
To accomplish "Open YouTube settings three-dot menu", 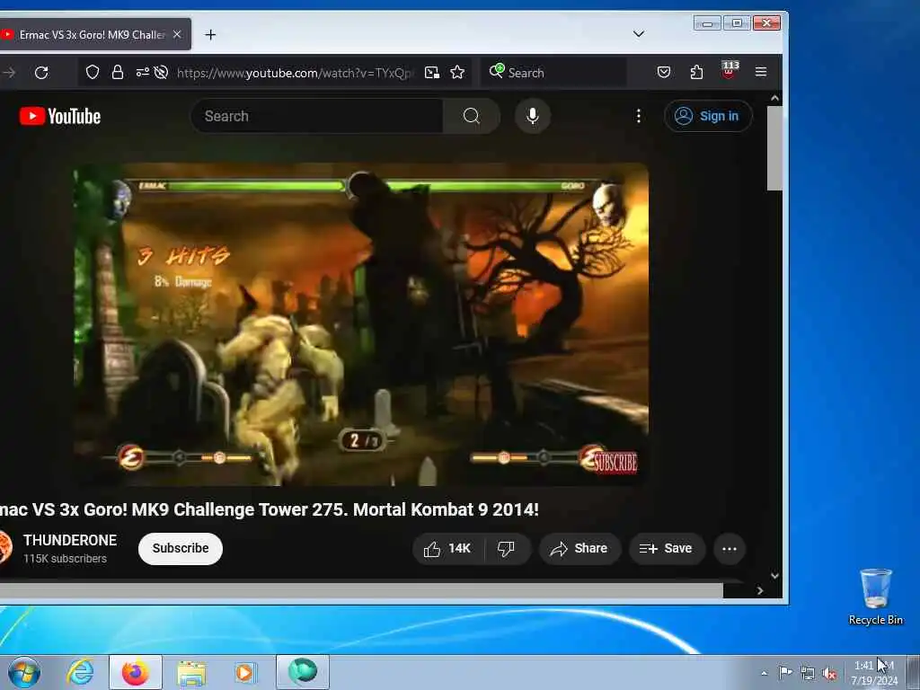I will [639, 116].
